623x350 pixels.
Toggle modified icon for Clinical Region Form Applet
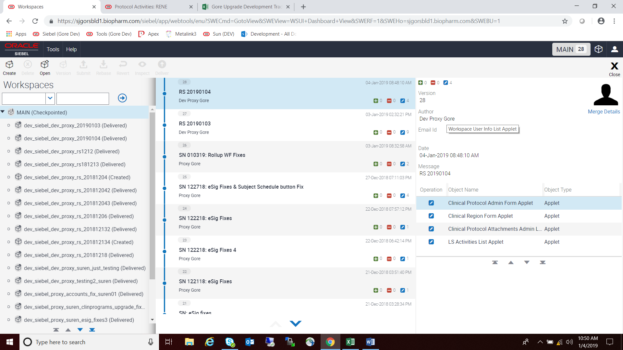click(x=431, y=216)
